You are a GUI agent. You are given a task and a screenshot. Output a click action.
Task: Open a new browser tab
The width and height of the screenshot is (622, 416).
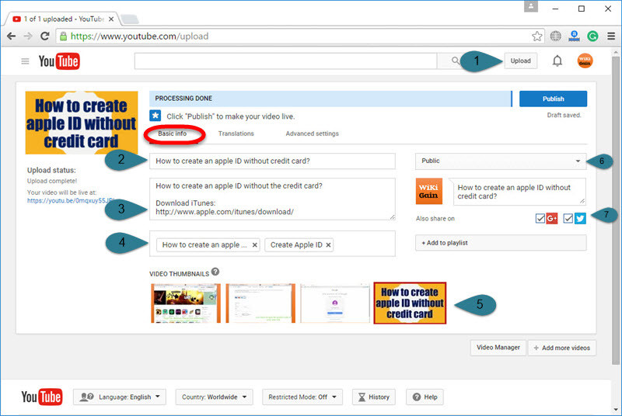[x=129, y=19]
